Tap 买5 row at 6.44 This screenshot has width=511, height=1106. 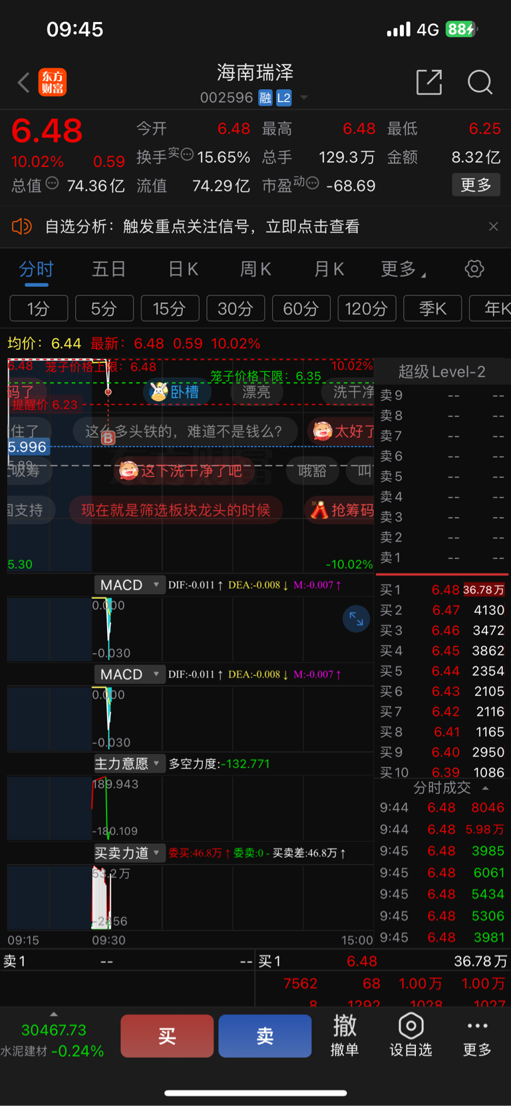[442, 671]
